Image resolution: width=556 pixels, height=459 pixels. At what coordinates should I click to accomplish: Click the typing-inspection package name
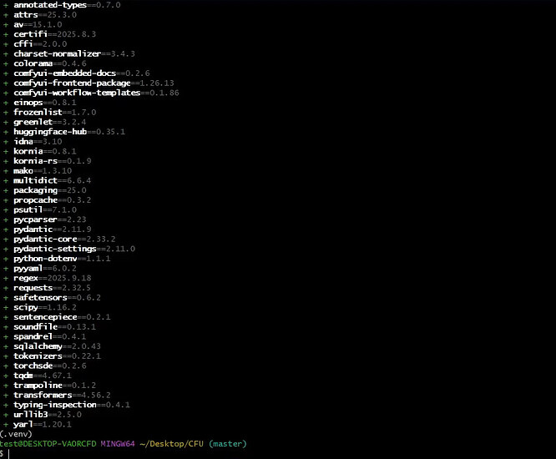[x=55, y=405]
